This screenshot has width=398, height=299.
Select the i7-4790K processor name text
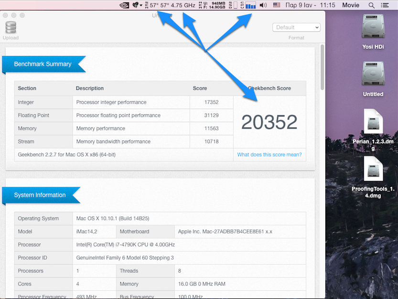[125, 245]
